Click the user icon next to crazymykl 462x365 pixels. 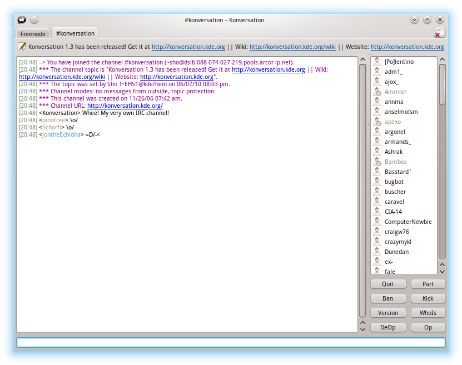pyautogui.click(x=377, y=242)
